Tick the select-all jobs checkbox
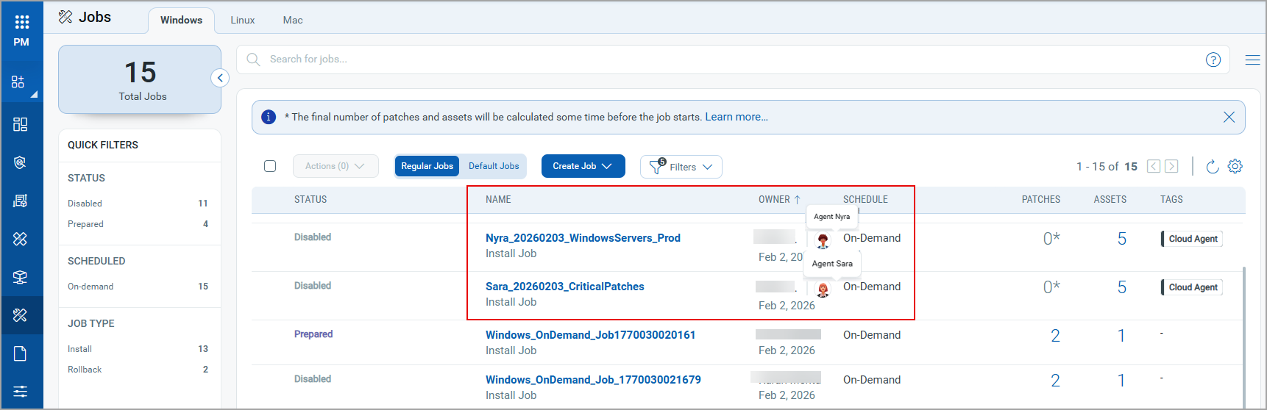Image resolution: width=1267 pixels, height=410 pixels. coord(270,166)
